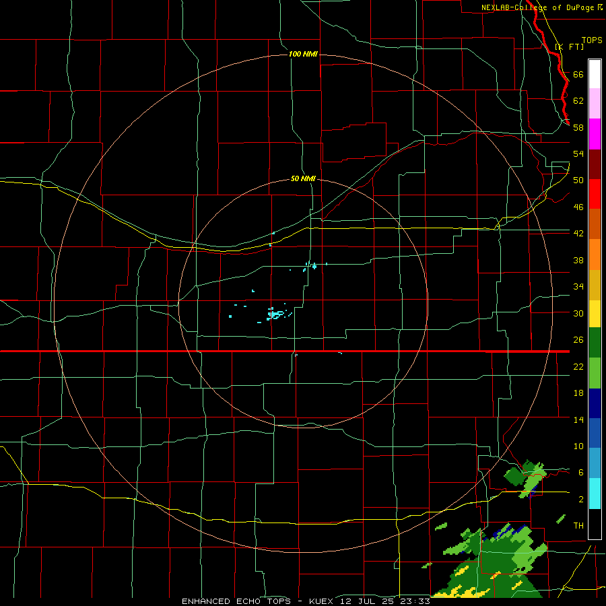Viewport: 606px width, 606px height.
Task: Select the dark green band near 26
Action: coord(595,343)
